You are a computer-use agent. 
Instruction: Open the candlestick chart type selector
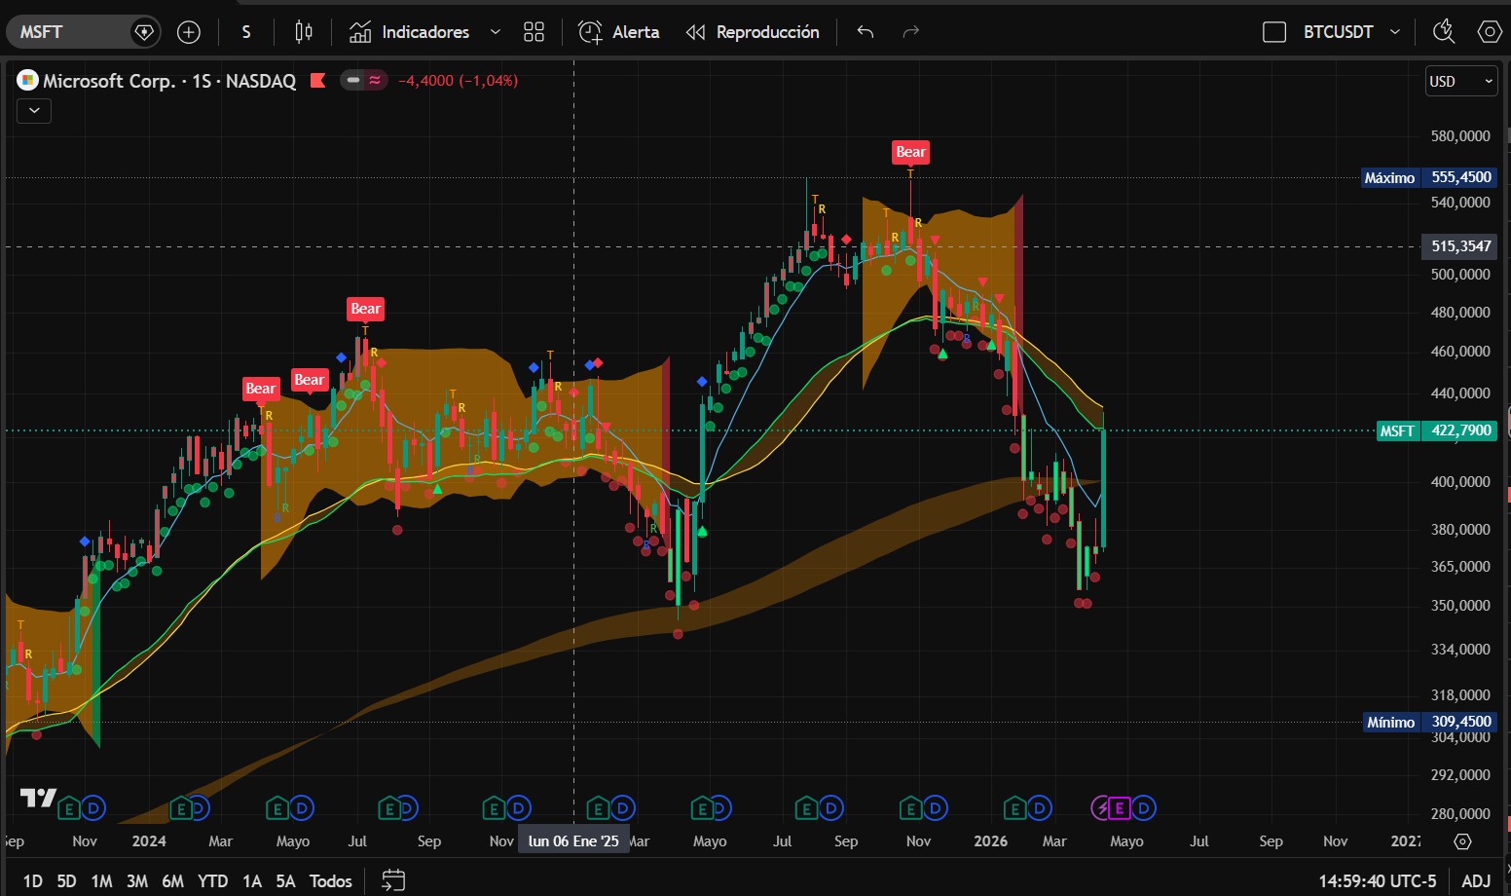point(304,32)
